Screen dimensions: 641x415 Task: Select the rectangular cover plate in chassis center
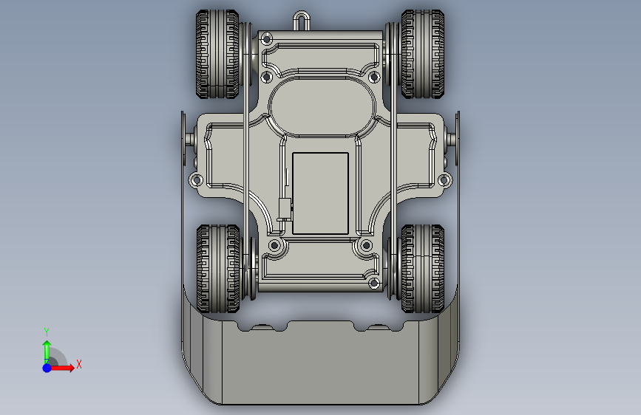click(321, 193)
